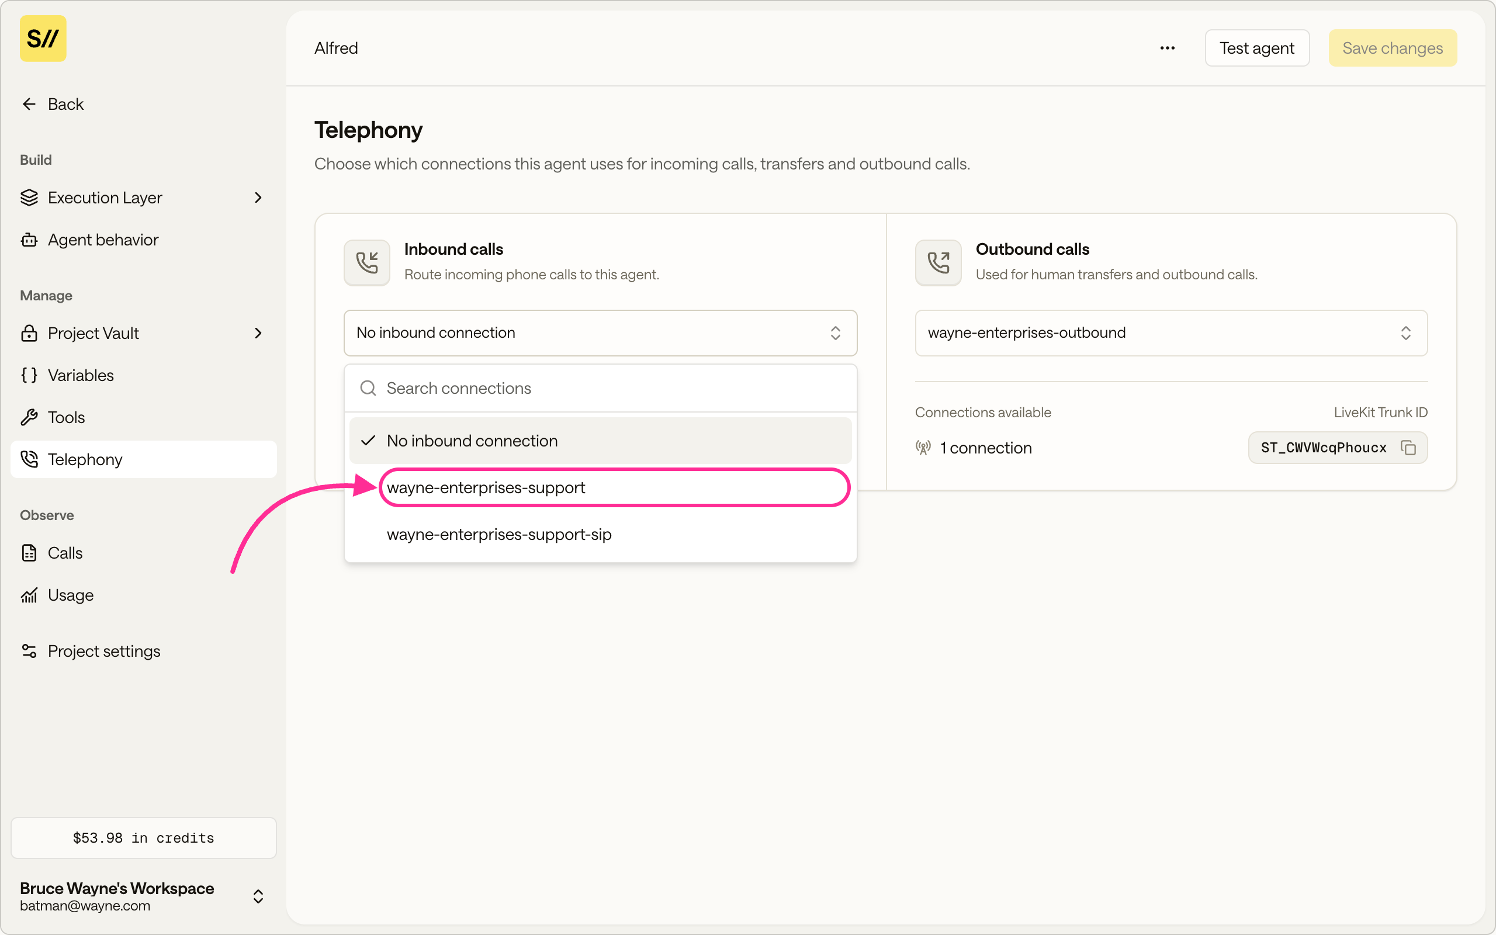Image resolution: width=1496 pixels, height=935 pixels.
Task: Open the Calls page
Action: (143, 552)
